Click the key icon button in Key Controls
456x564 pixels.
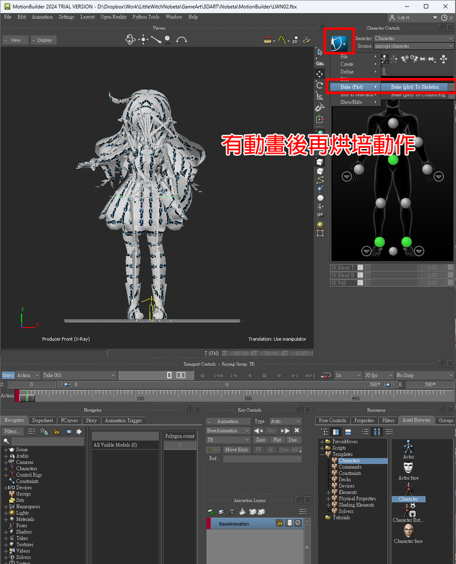pyautogui.click(x=213, y=449)
